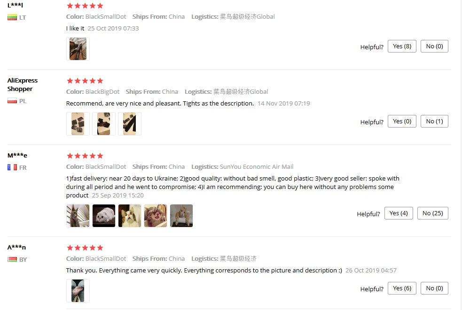Vote Yes (0) on AliExpress Shopper's review
The image size is (462, 310).
(x=402, y=121)
